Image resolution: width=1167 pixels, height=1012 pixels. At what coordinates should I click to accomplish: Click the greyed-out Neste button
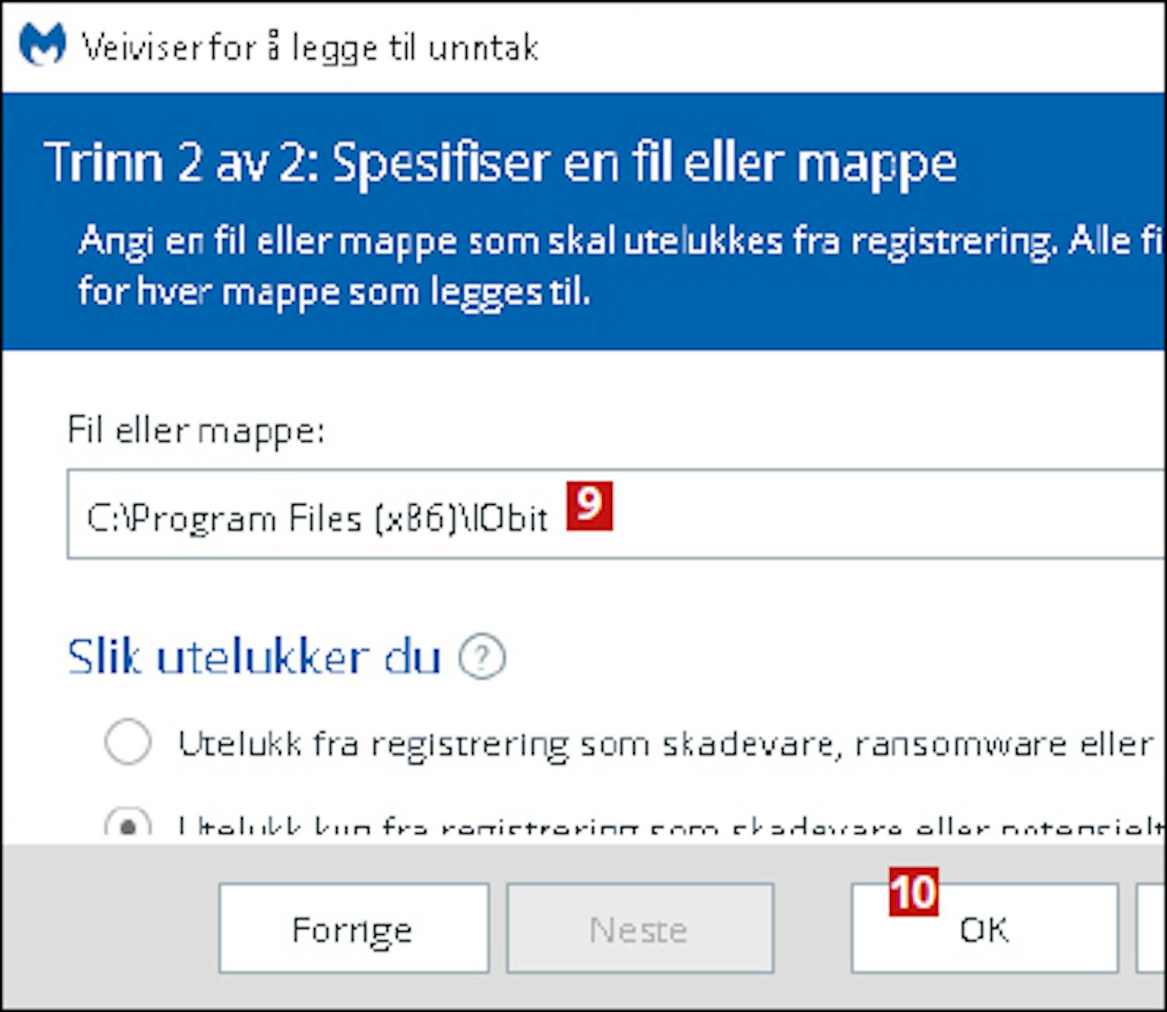pyautogui.click(x=640, y=928)
